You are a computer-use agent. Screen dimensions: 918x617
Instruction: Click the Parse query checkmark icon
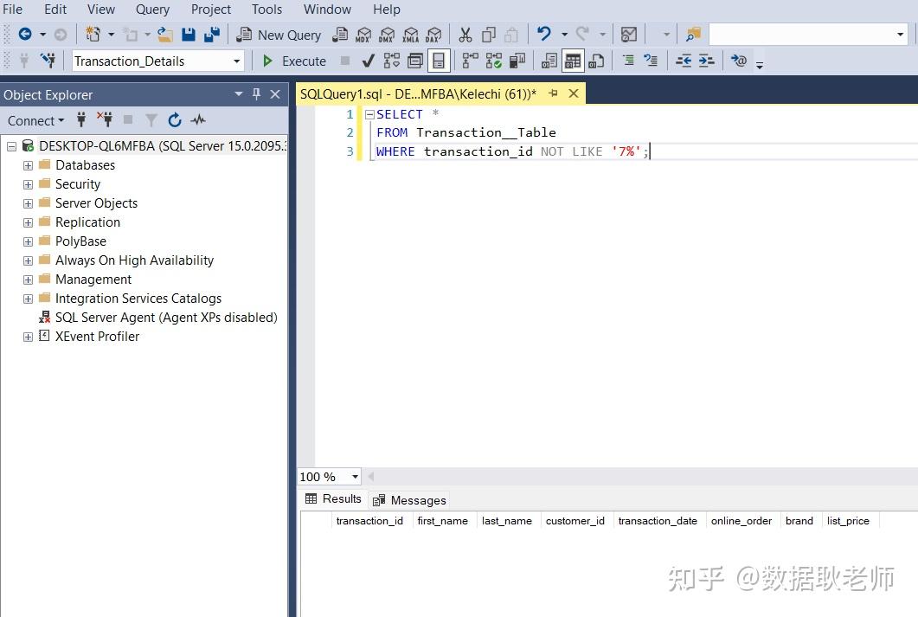[367, 61]
